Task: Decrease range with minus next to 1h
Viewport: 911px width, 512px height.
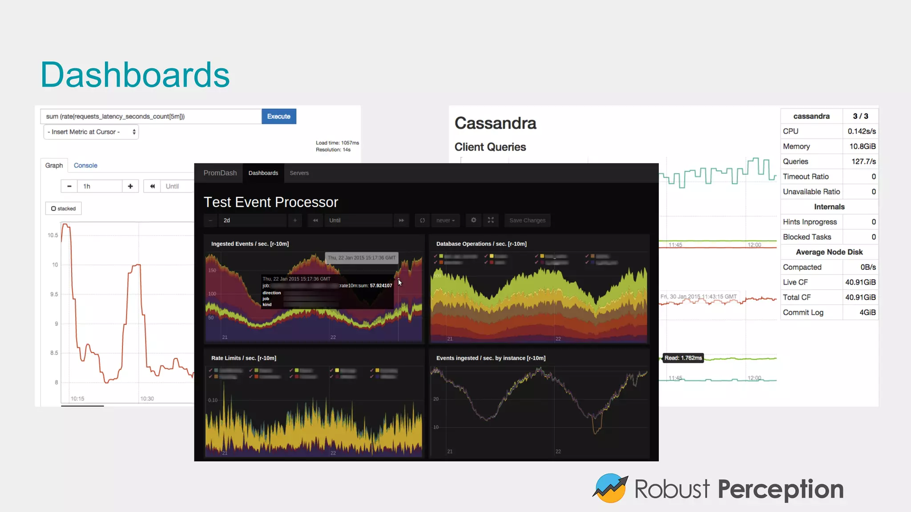Action: tap(69, 186)
